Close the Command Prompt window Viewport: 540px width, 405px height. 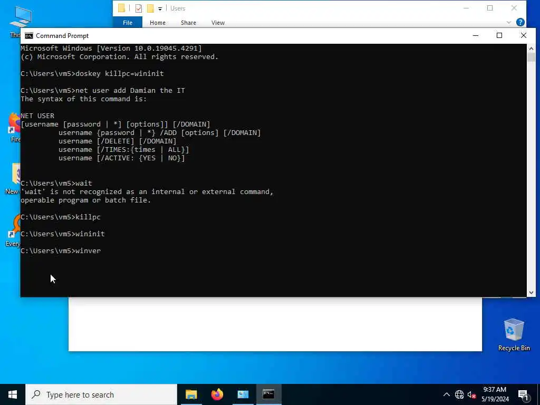tap(523, 35)
